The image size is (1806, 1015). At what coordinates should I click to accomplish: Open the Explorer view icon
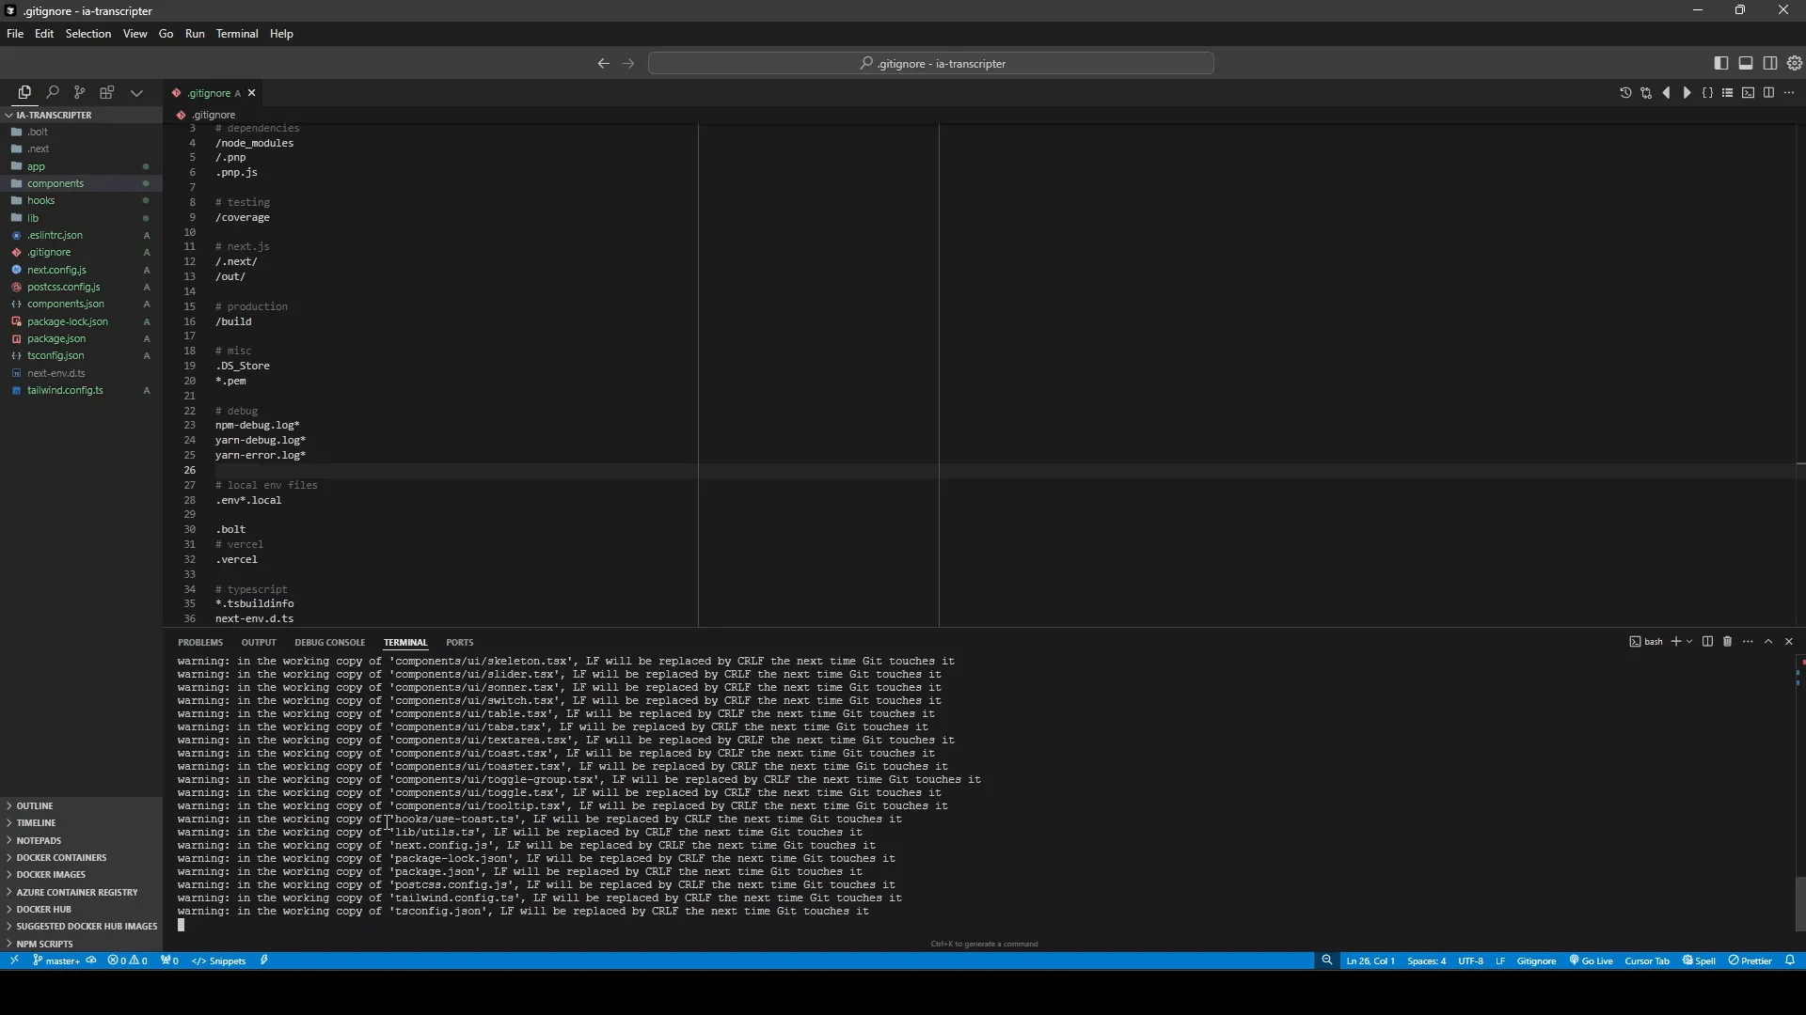(24, 92)
